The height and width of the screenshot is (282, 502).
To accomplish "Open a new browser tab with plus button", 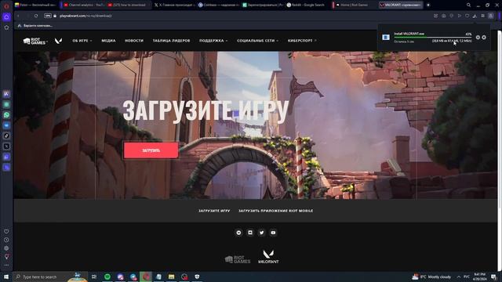I will [x=428, y=5].
